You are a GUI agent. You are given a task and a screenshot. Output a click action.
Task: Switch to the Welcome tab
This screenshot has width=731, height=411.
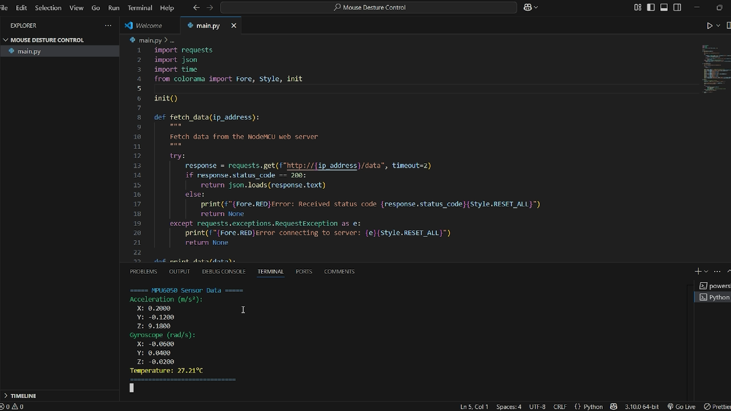(149, 25)
